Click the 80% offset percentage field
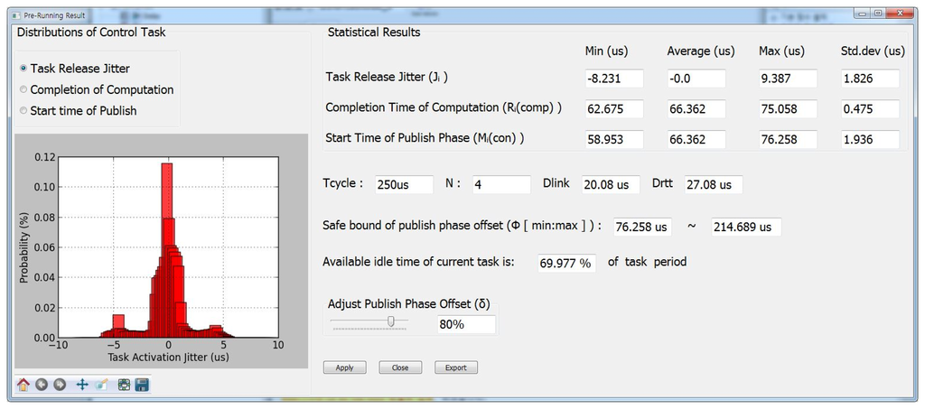The image size is (925, 409). [x=466, y=324]
